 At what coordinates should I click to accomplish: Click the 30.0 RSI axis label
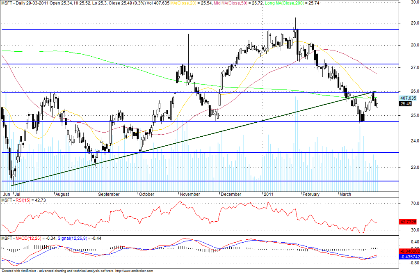tap(415, 230)
